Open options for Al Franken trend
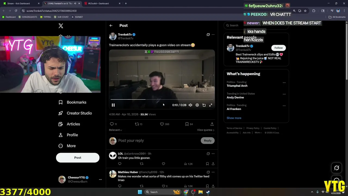 [x=284, y=106]
